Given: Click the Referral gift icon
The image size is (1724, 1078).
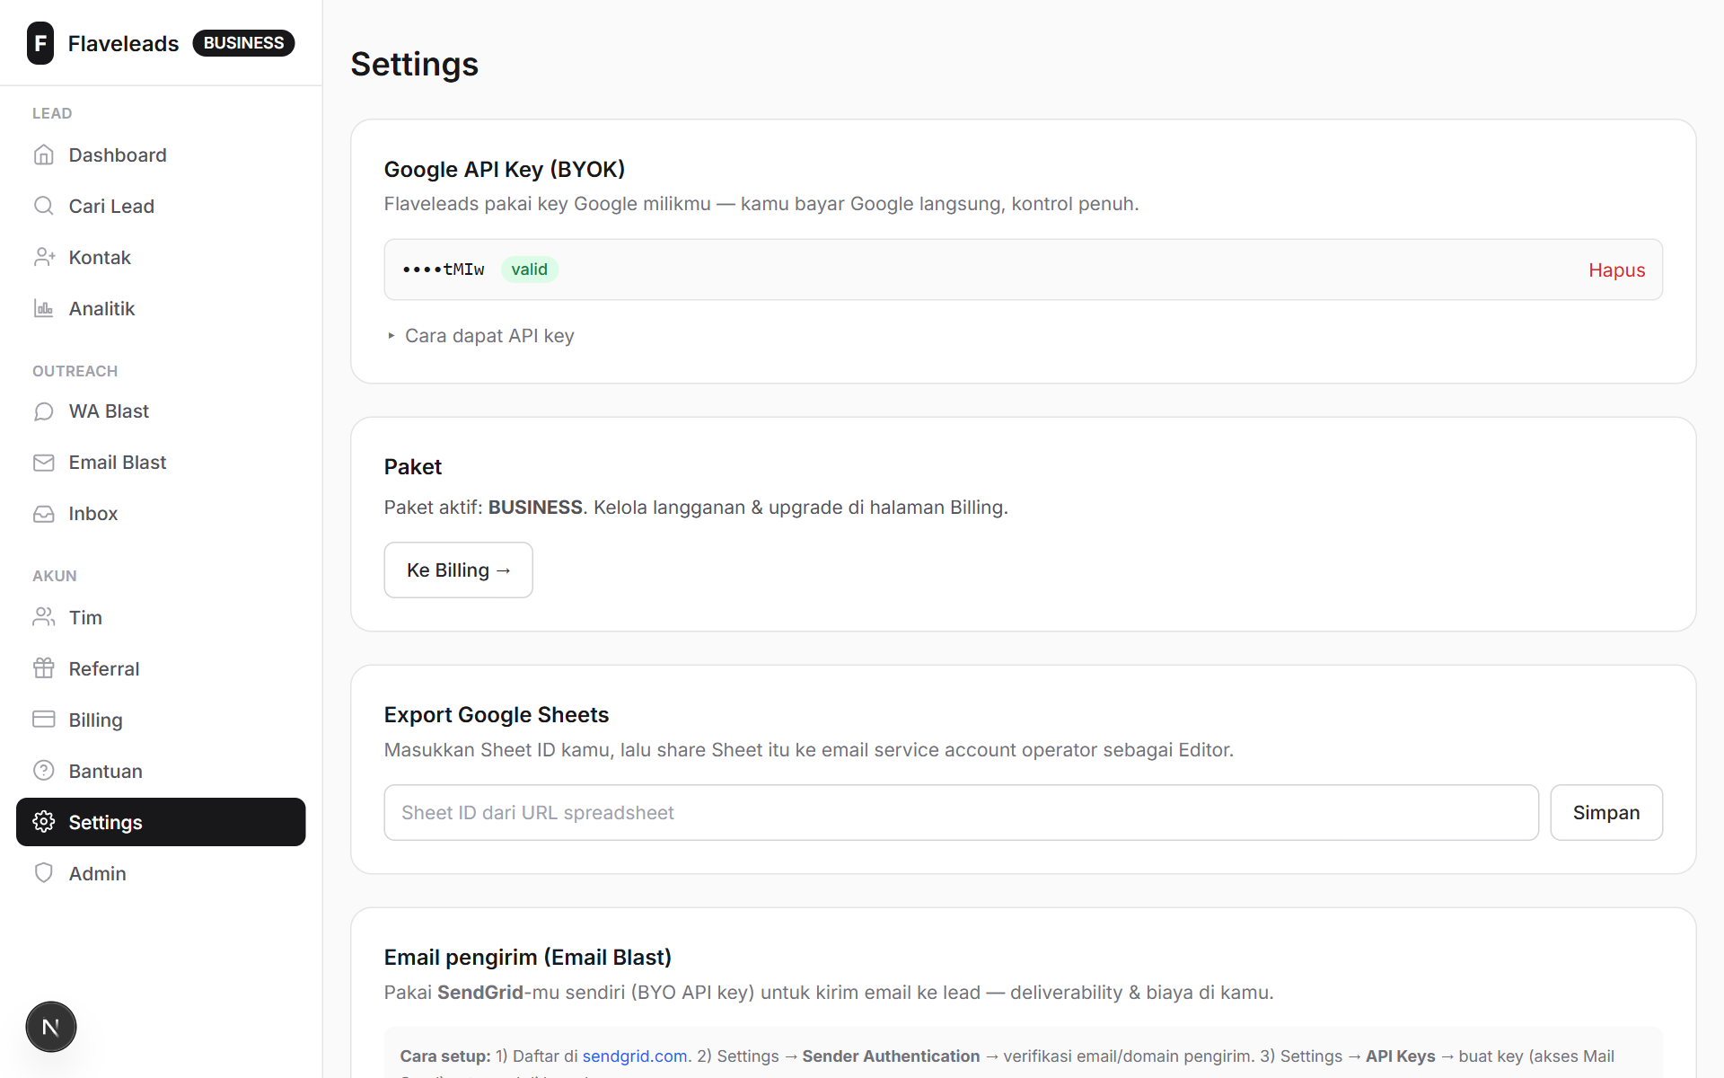Looking at the screenshot, I should click(x=44, y=668).
